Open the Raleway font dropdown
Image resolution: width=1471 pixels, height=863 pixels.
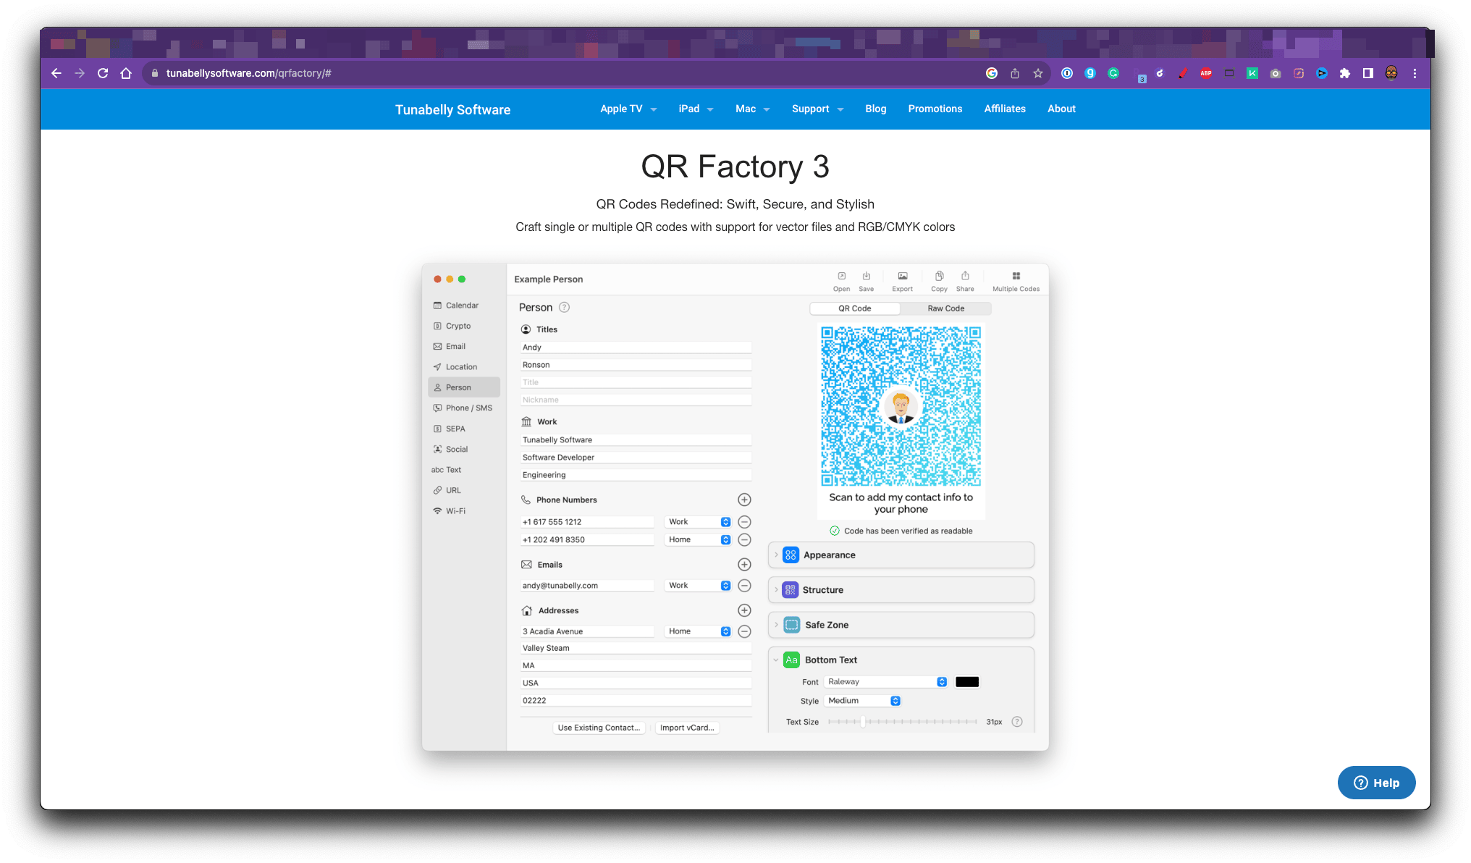coord(886,682)
